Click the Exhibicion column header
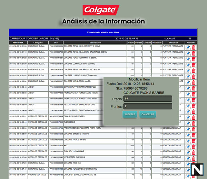The width and height of the screenshot is (207, 179). coord(174,42)
